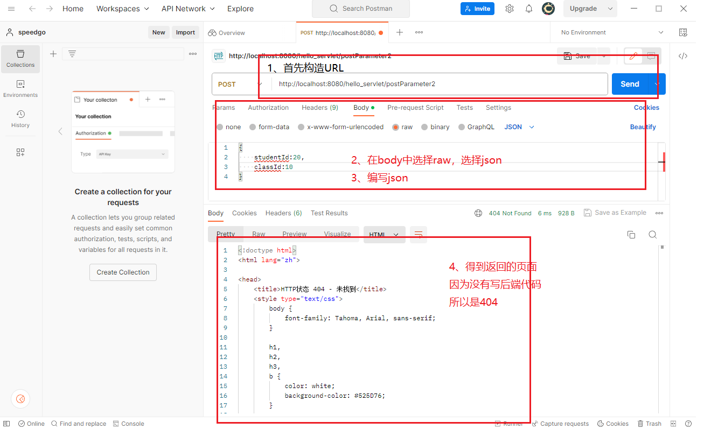This screenshot has height=429, width=704.
Task: Open the comments icon beside the pencil
Action: (x=651, y=56)
